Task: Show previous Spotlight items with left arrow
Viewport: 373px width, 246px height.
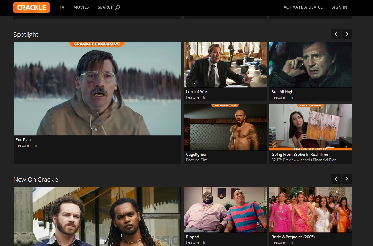Action: click(x=336, y=34)
